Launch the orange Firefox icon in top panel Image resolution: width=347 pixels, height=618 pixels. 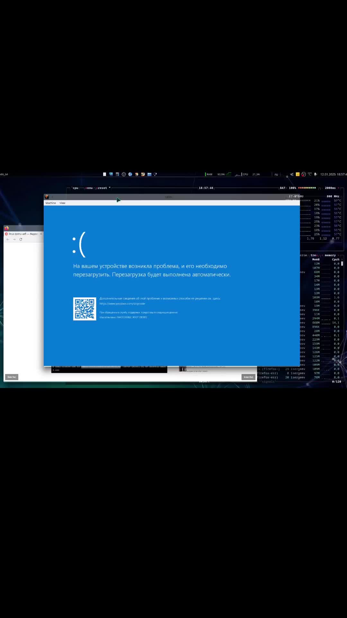[137, 174]
